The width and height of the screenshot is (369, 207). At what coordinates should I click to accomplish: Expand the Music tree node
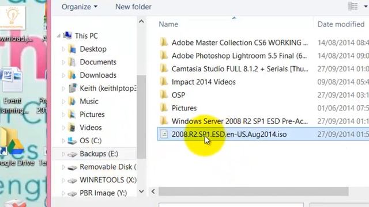pyautogui.click(x=63, y=101)
